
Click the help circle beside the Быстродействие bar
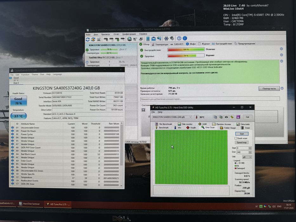click(281, 49)
